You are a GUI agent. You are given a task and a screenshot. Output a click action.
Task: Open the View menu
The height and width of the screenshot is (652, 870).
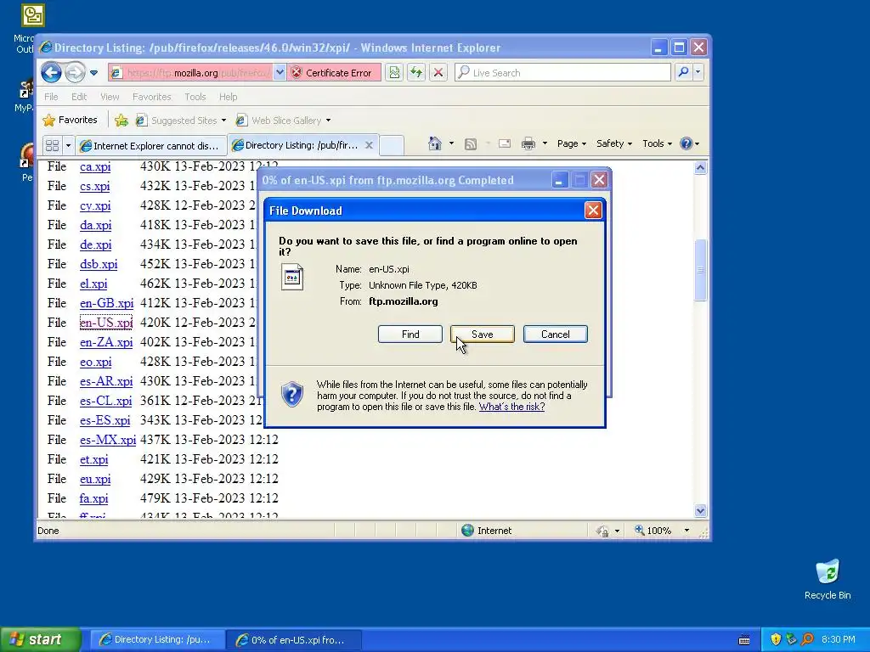[x=110, y=97]
